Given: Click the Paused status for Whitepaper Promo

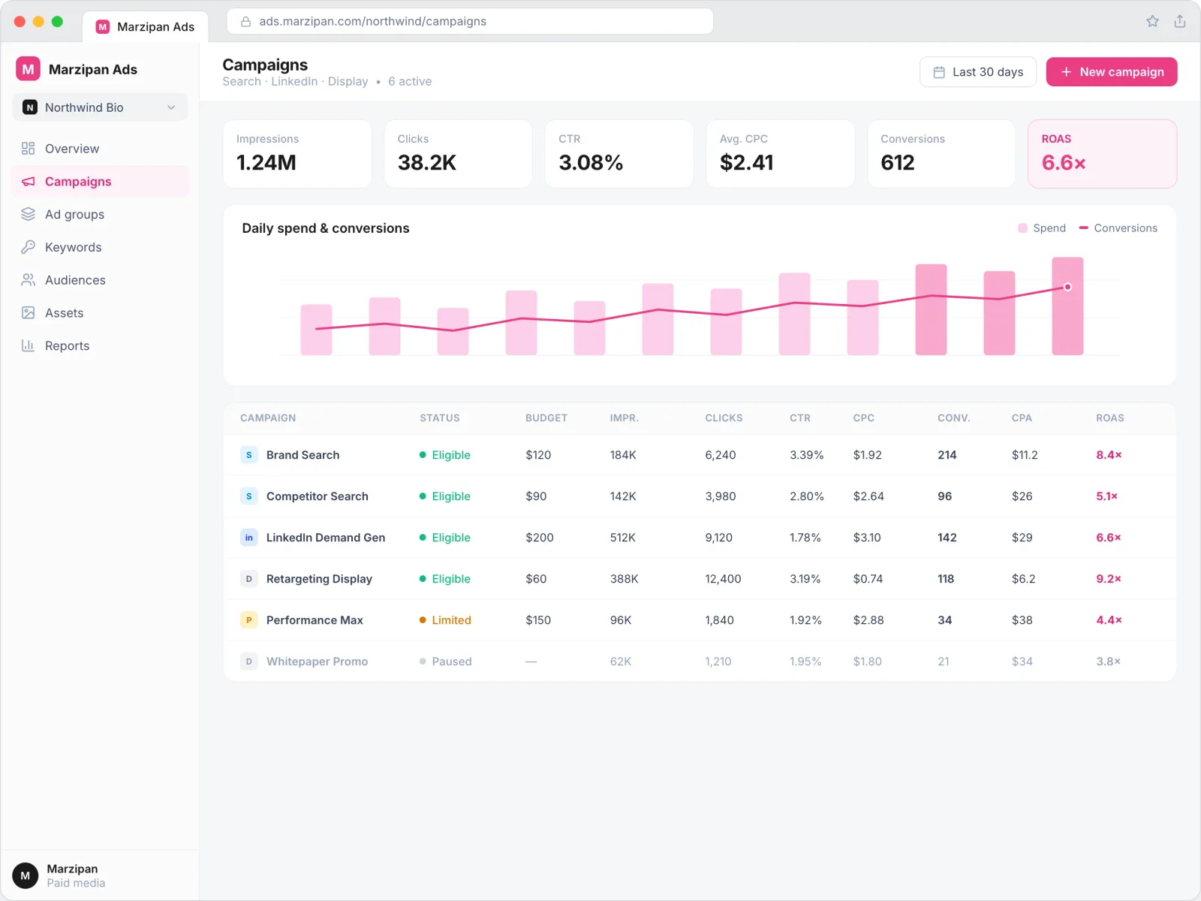Looking at the screenshot, I should (x=445, y=661).
